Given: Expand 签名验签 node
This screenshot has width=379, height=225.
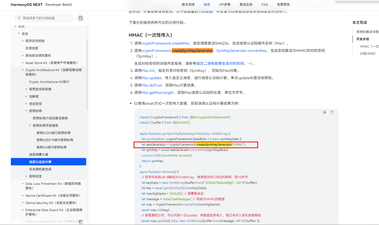Looking at the screenshot, I should [26, 103].
